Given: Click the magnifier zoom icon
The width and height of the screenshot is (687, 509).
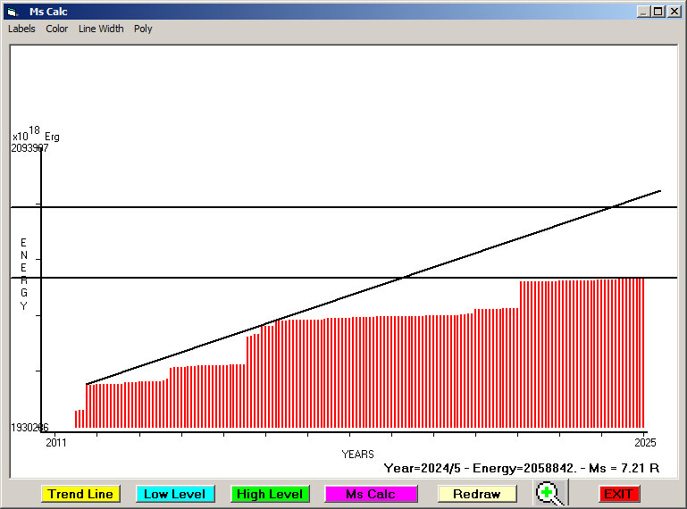Looking at the screenshot, I should [550, 493].
